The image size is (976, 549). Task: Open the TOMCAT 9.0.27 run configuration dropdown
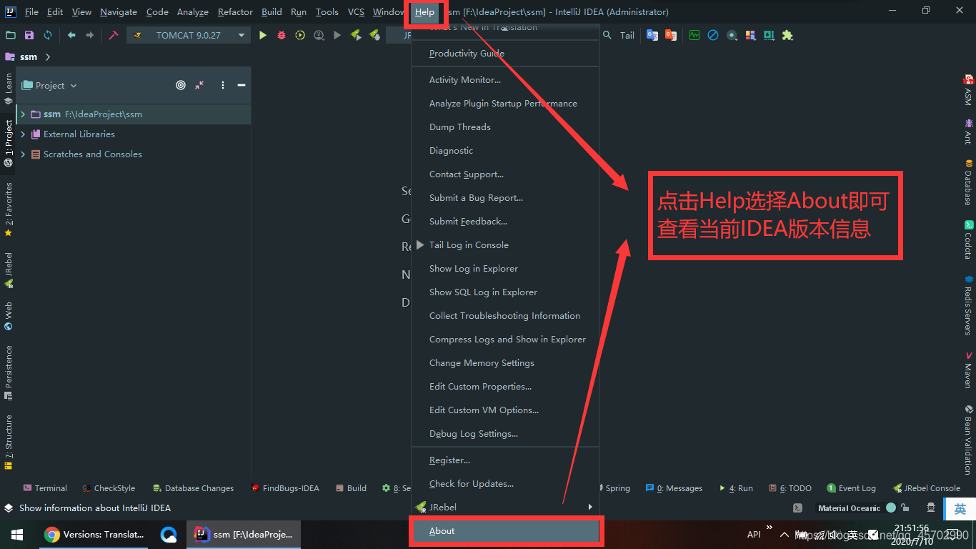pyautogui.click(x=189, y=35)
